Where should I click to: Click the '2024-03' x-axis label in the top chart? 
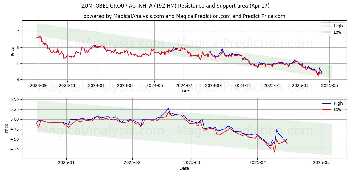click(x=125, y=86)
